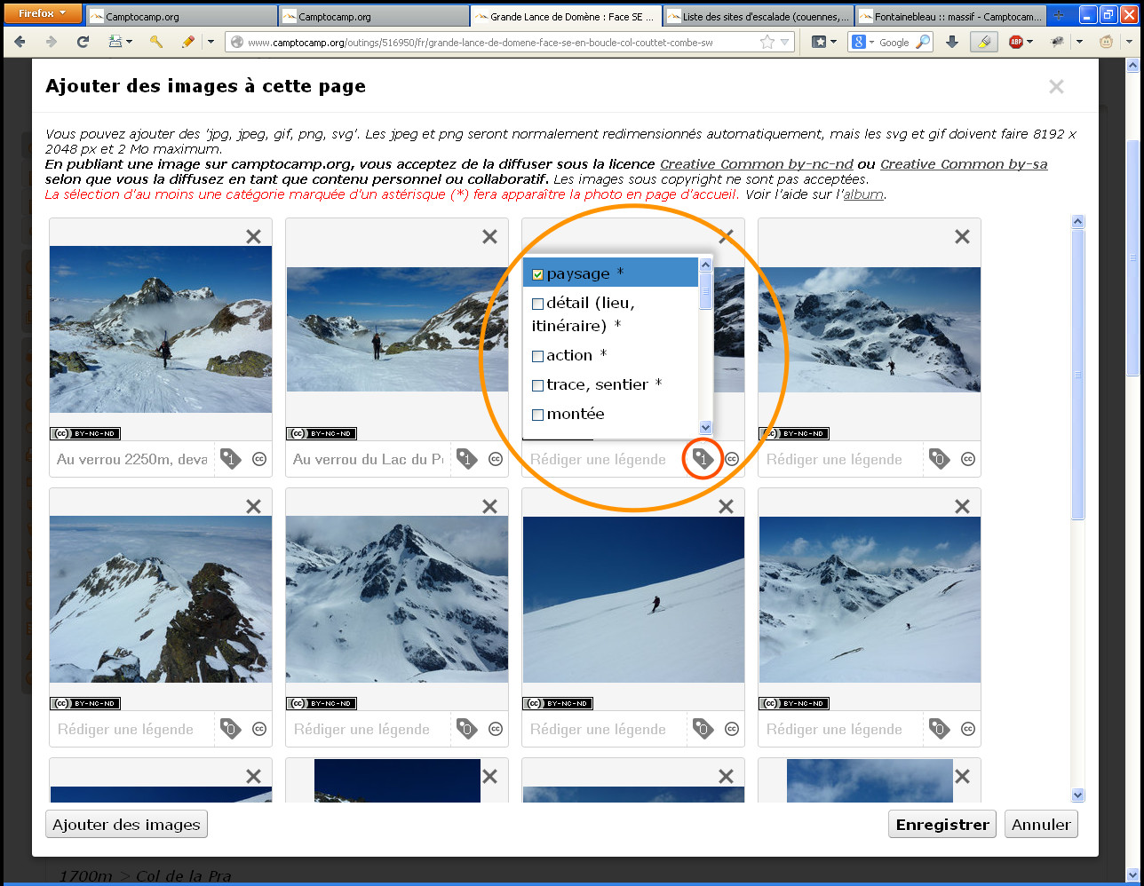Click the key icon in Firefox toolbar
This screenshot has height=886, width=1144.
[x=155, y=42]
